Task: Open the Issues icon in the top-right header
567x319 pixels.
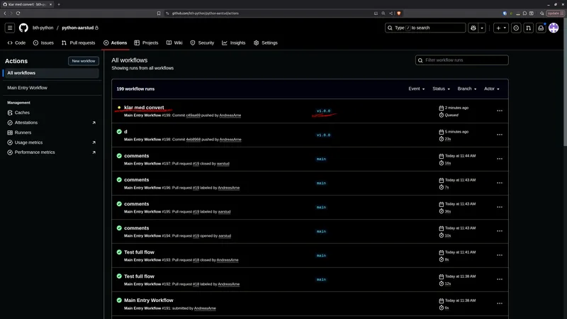Action: click(516, 28)
